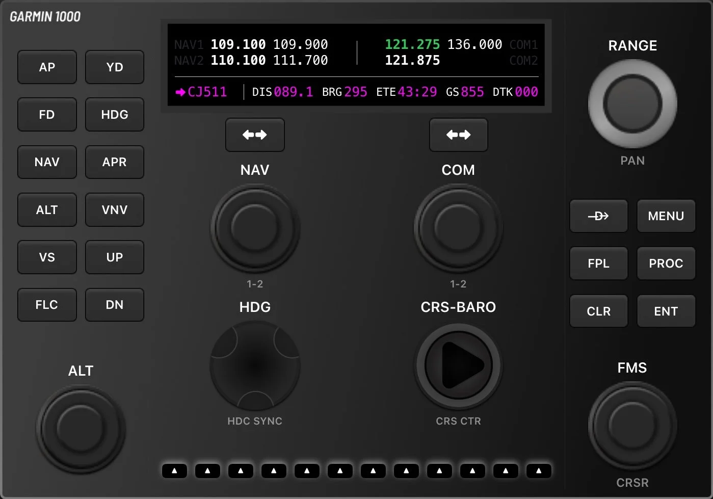Click the seventh softkey arrow
The height and width of the screenshot is (499, 713).
pyautogui.click(x=373, y=471)
